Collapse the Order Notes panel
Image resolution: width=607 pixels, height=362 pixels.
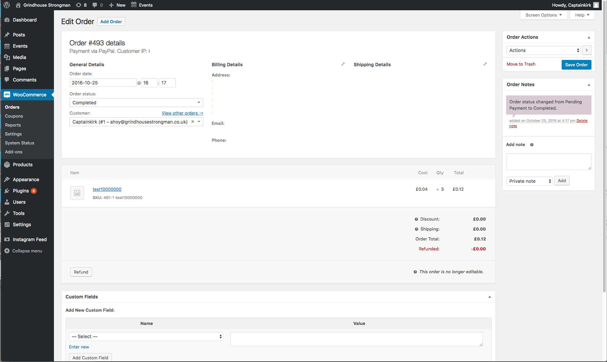589,85
